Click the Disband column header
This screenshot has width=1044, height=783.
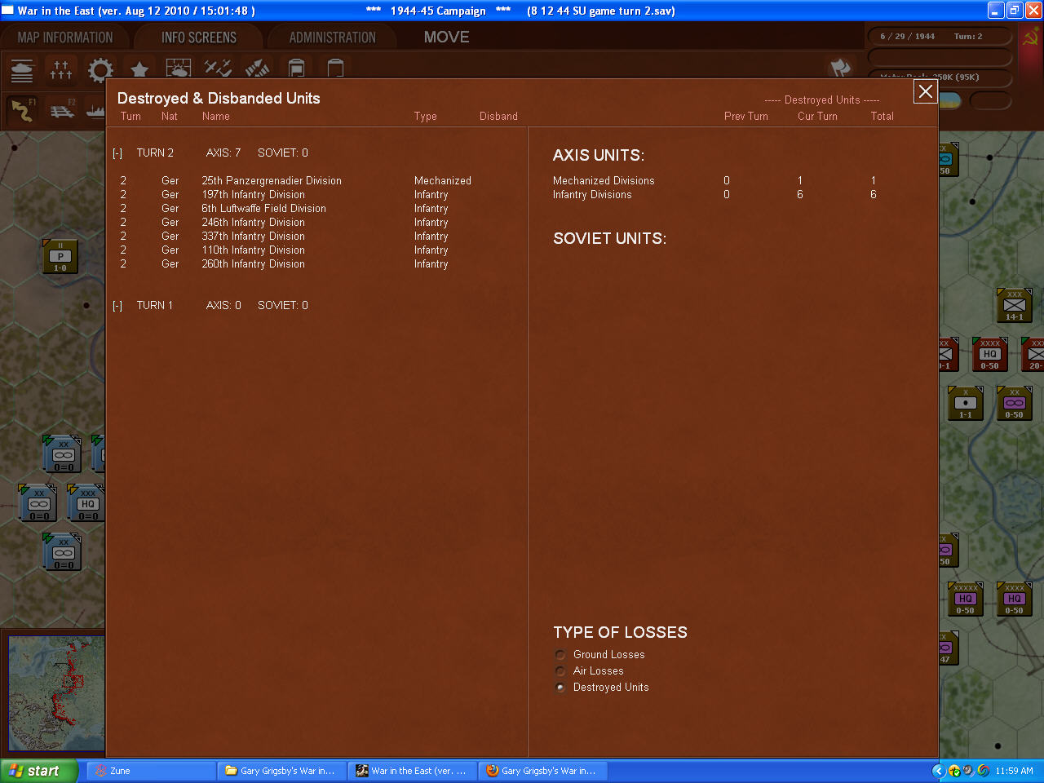(x=498, y=117)
